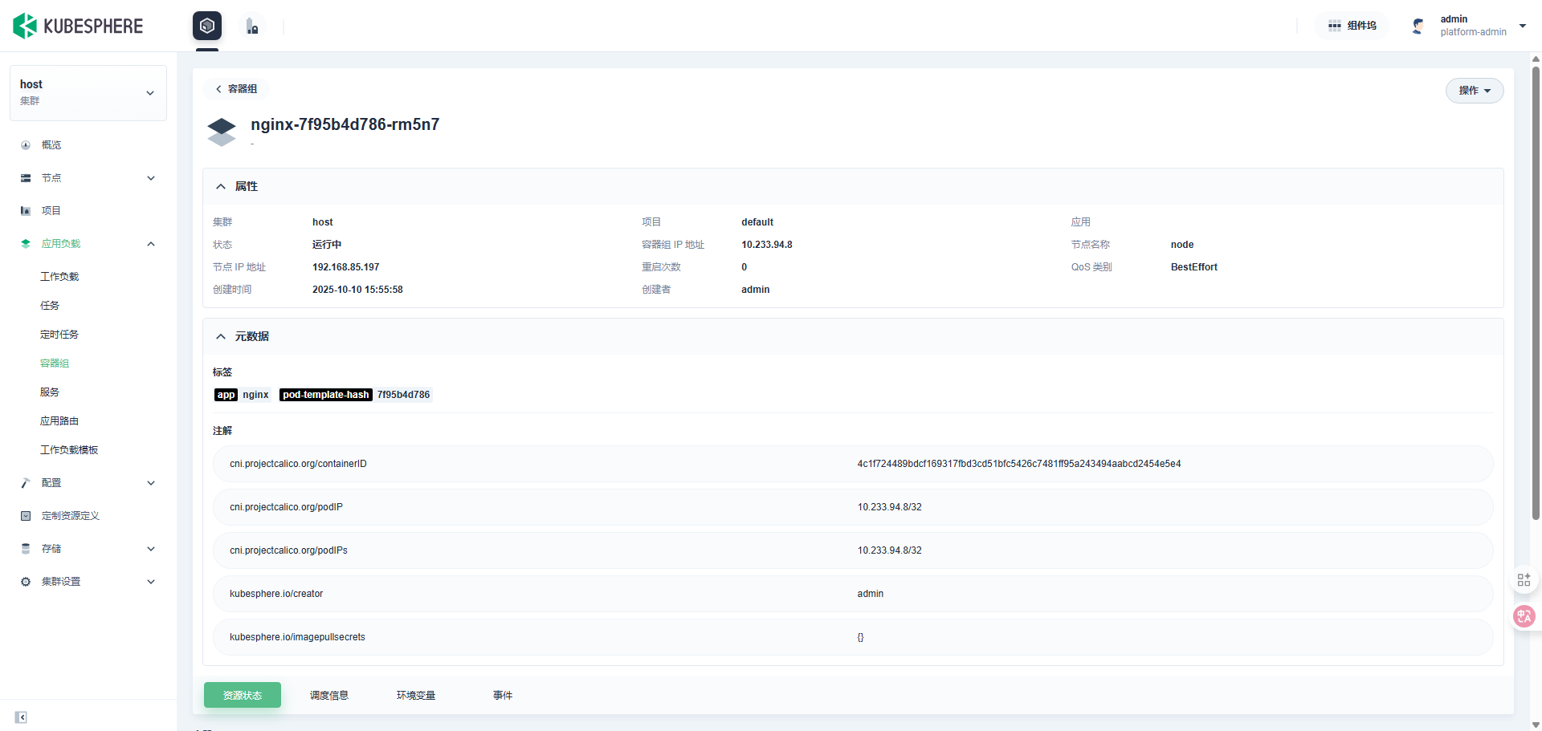The width and height of the screenshot is (1542, 731).
Task: Click the 组件坞 button
Action: click(x=1352, y=26)
